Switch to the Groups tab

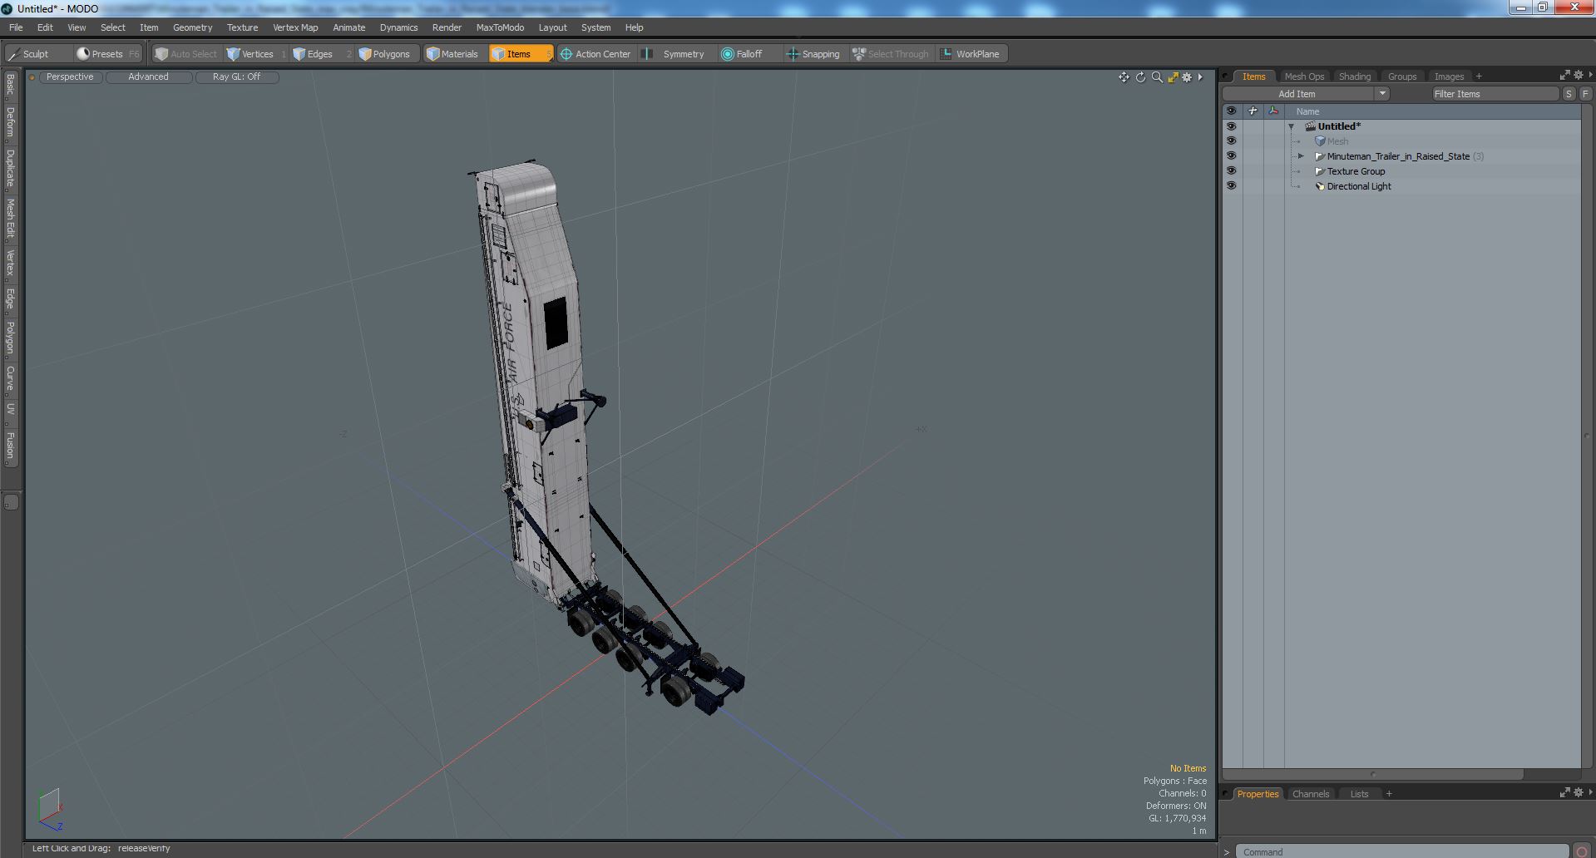(x=1401, y=76)
